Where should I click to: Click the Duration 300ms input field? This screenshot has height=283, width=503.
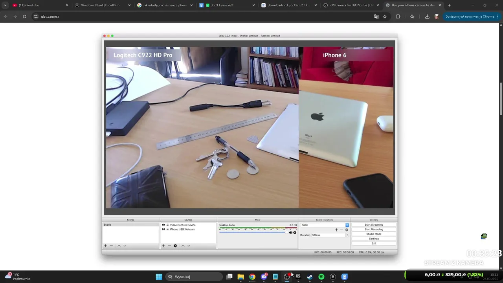coord(329,235)
